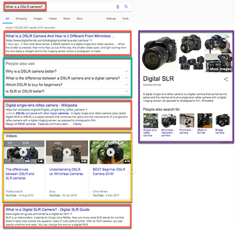Click the 'DSLRs' jump-to link in Wikipedia snippet
This screenshot has width=235, height=230.
pos(20,113)
